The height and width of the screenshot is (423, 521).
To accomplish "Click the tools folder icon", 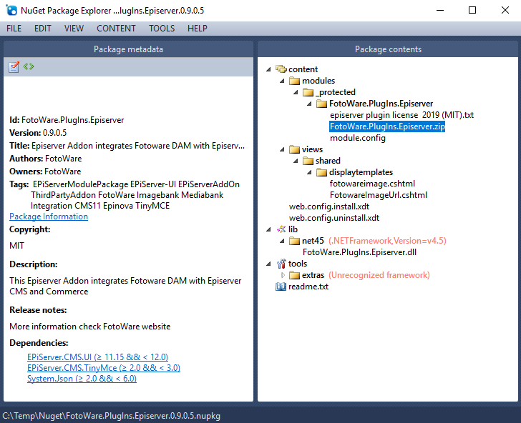I will (281, 264).
